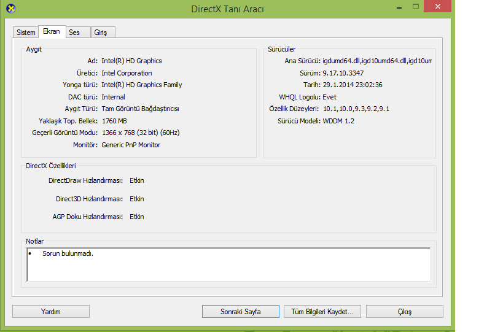Click Tüm Bilgileri Kaydet button
Screen dimensions: 503x332
pyautogui.click(x=322, y=312)
